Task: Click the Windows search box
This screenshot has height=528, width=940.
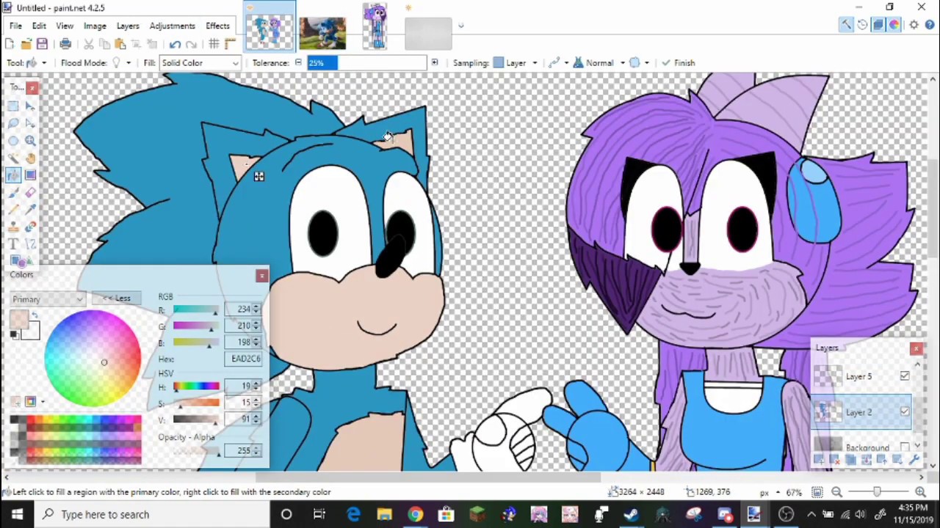Action: [x=154, y=514]
